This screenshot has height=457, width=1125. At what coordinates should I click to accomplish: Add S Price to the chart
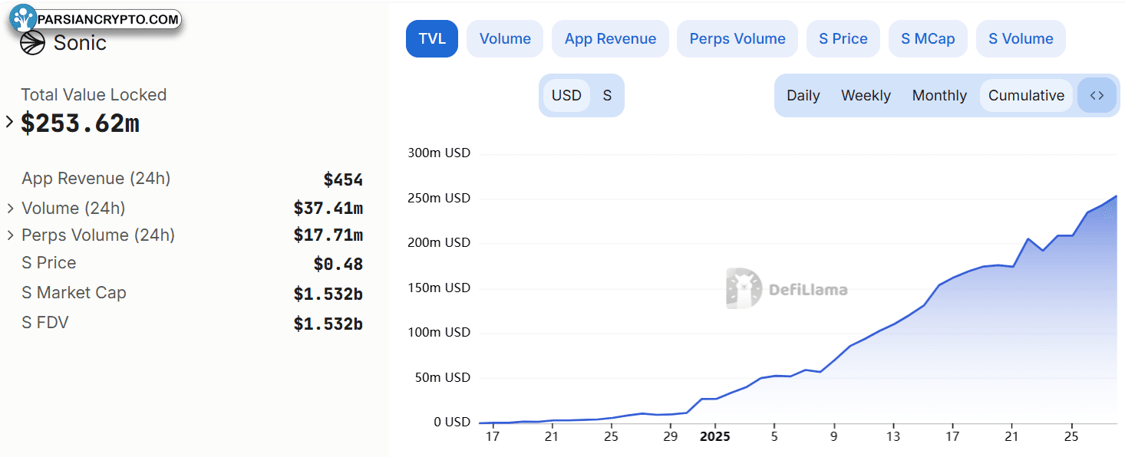(x=843, y=39)
